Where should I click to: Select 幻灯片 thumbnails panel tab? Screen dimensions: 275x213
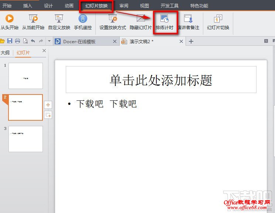click(23, 52)
